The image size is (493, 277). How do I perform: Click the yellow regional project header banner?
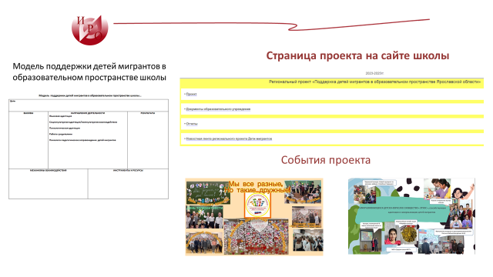coord(332,82)
